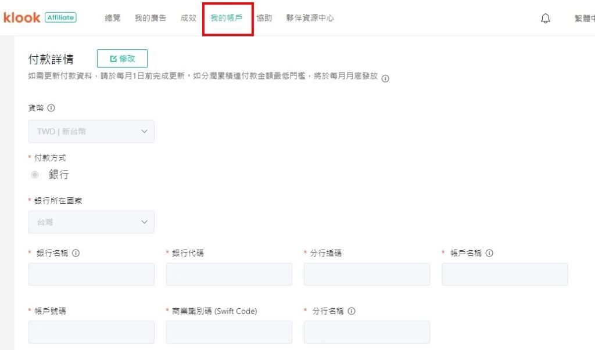Select the 銀行 payment method radio button

tap(35, 175)
